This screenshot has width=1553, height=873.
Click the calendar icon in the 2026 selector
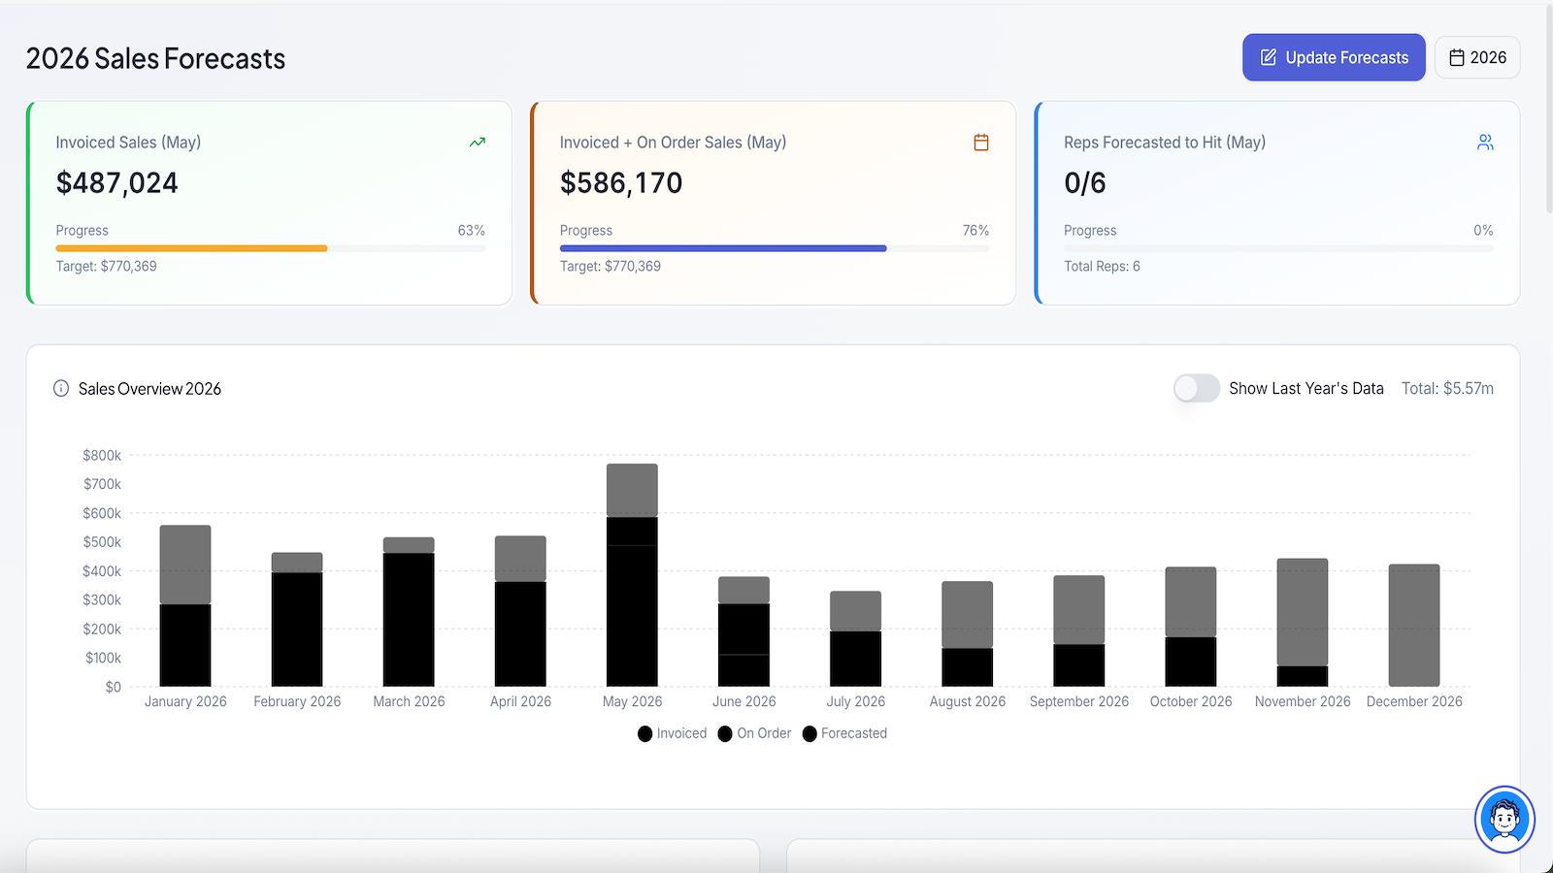pos(1457,58)
